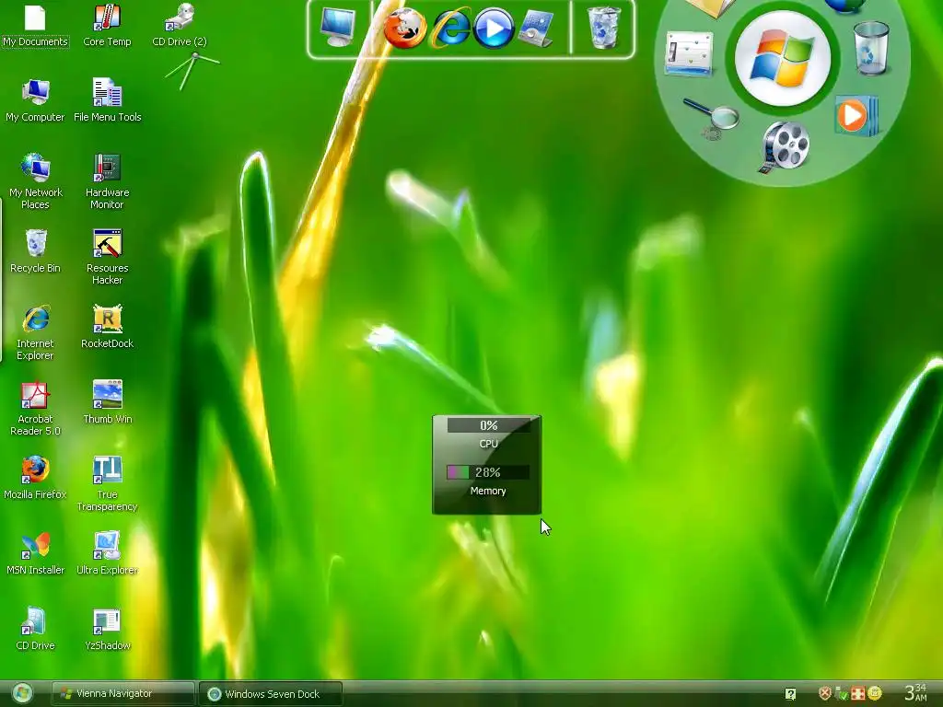The height and width of the screenshot is (707, 943).
Task: Click the yellow round tray icon
Action: click(x=875, y=693)
